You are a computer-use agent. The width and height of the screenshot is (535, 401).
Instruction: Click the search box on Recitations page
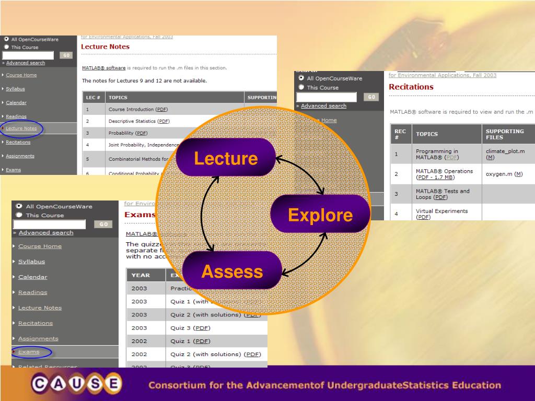[x=327, y=97]
